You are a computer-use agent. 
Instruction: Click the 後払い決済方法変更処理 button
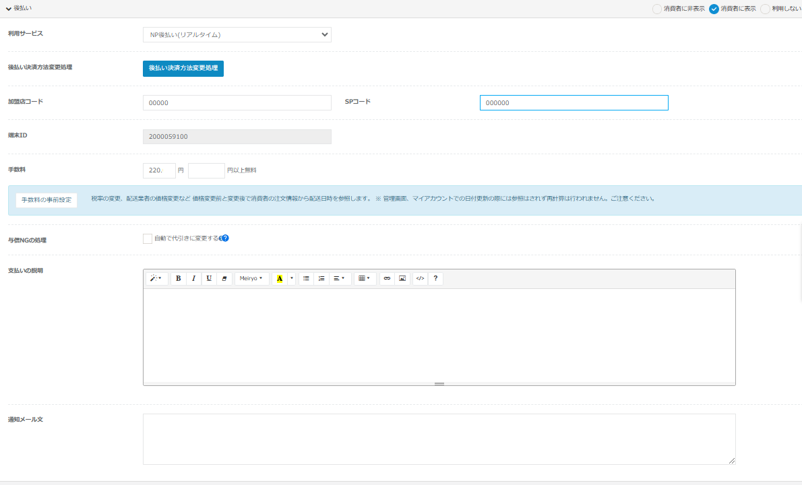tap(183, 69)
